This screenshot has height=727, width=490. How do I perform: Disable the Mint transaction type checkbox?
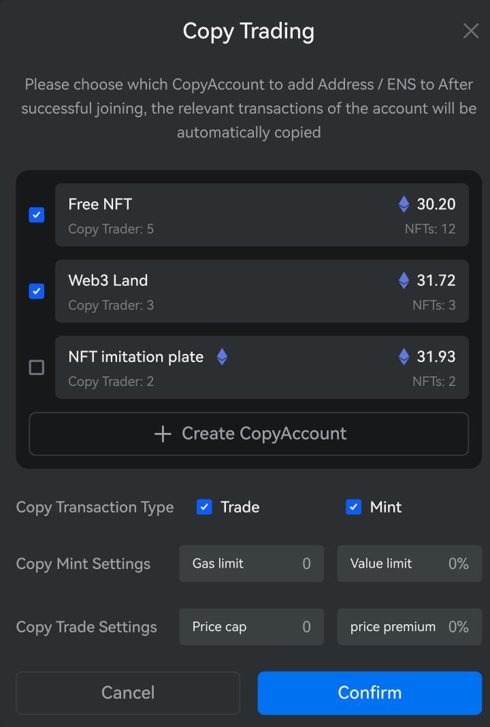coord(353,507)
